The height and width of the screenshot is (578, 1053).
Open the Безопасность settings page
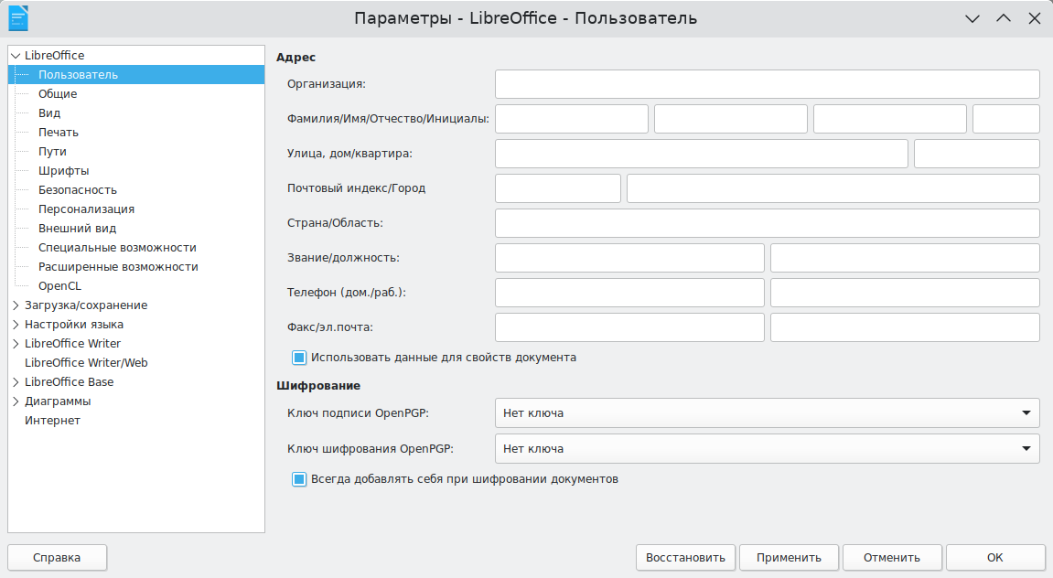click(x=77, y=190)
